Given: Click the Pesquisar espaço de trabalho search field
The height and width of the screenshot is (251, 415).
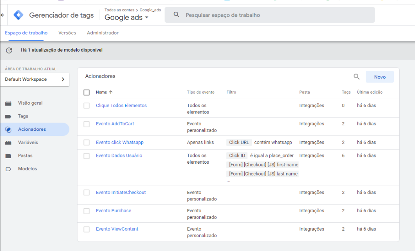Looking at the screenshot, I should click(x=269, y=15).
